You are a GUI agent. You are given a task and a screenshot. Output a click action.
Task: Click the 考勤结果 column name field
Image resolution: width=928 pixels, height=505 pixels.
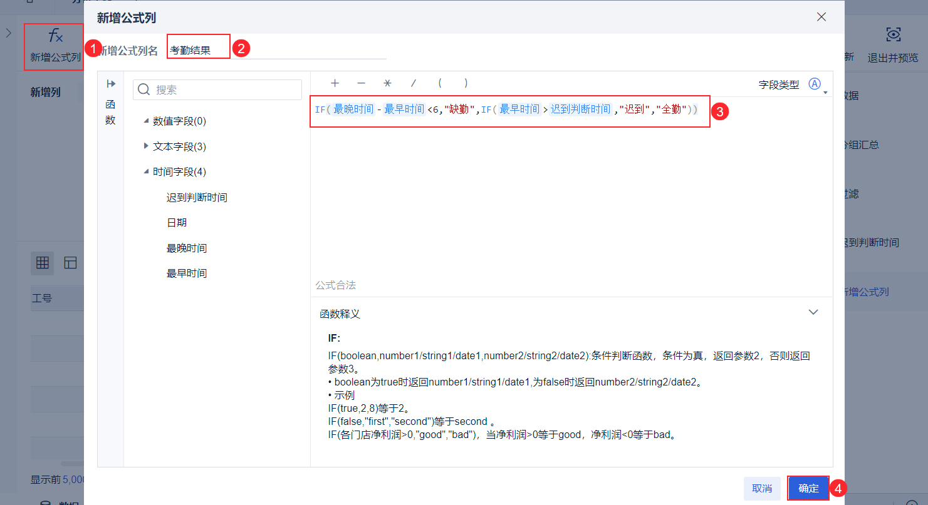[277, 51]
